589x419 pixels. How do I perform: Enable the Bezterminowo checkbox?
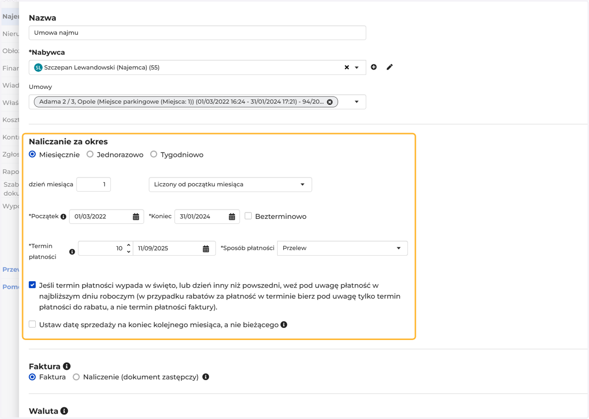(248, 216)
